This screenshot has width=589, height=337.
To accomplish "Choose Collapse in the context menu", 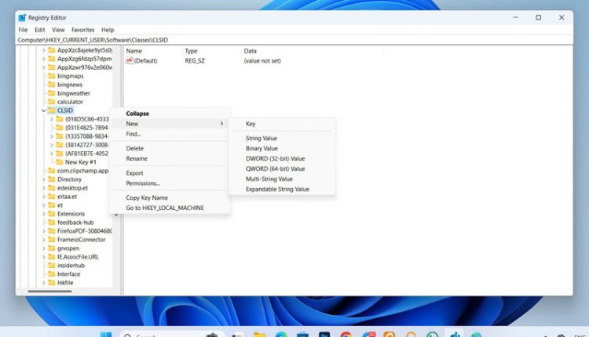I will point(170,114).
